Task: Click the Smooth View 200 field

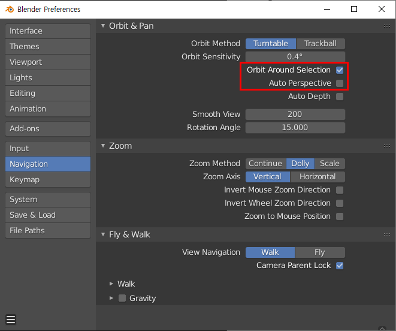Action: click(x=295, y=115)
